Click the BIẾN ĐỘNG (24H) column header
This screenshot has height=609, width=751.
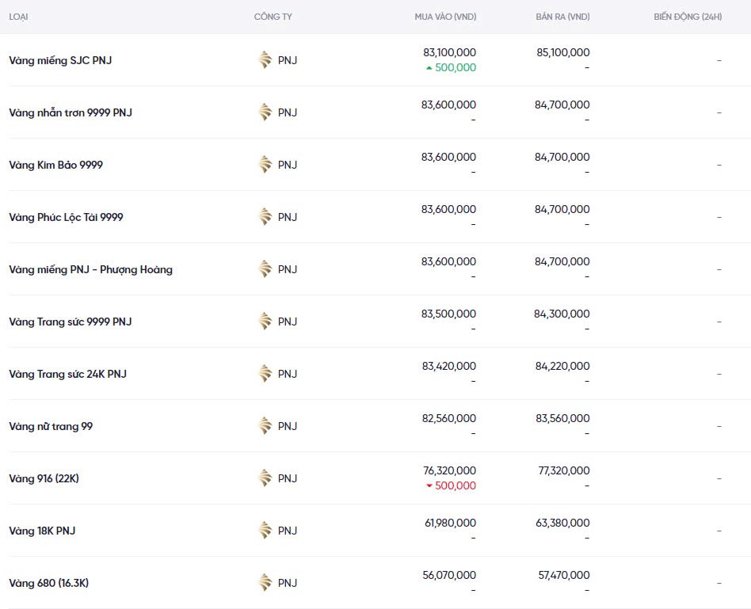click(x=688, y=17)
